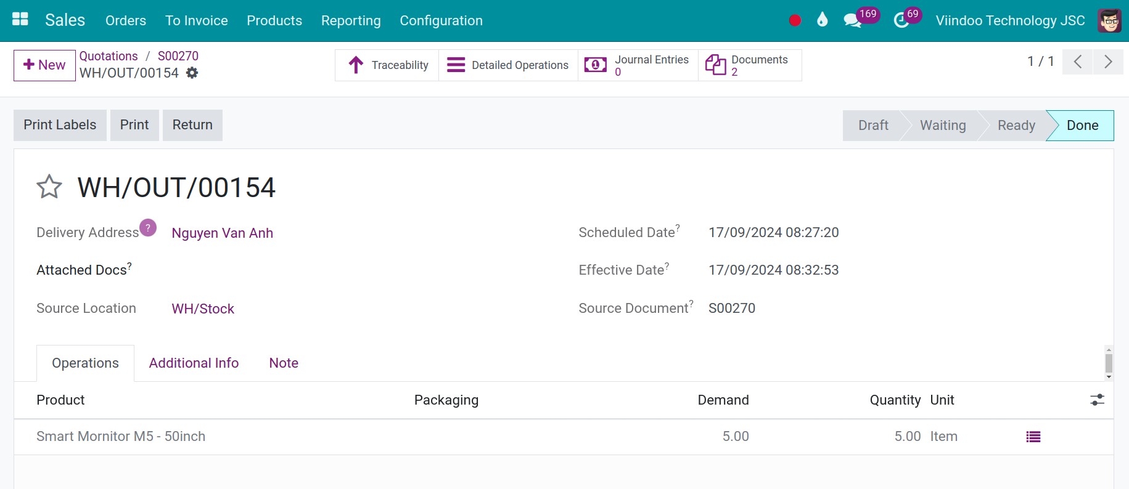Click the Product column header
Viewport: 1129px width, 489px height.
pos(60,400)
